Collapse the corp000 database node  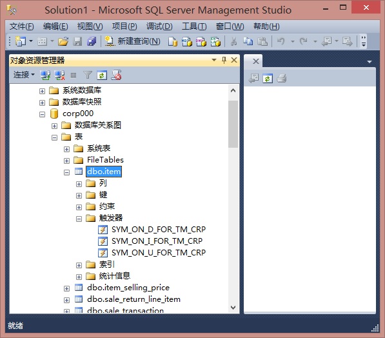pos(42,114)
